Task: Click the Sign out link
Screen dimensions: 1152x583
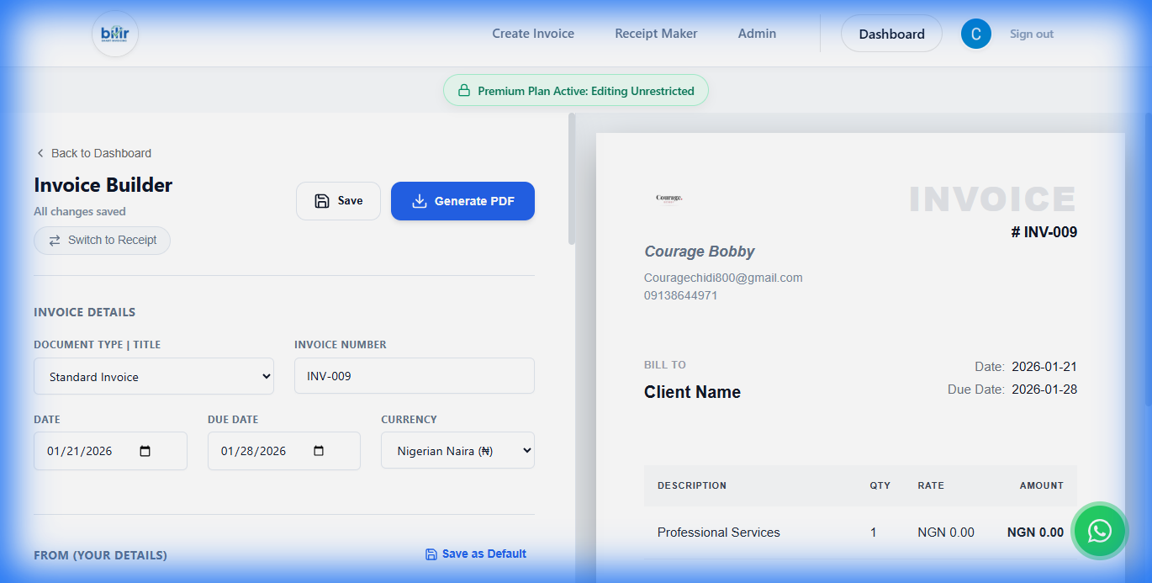Action: point(1031,34)
